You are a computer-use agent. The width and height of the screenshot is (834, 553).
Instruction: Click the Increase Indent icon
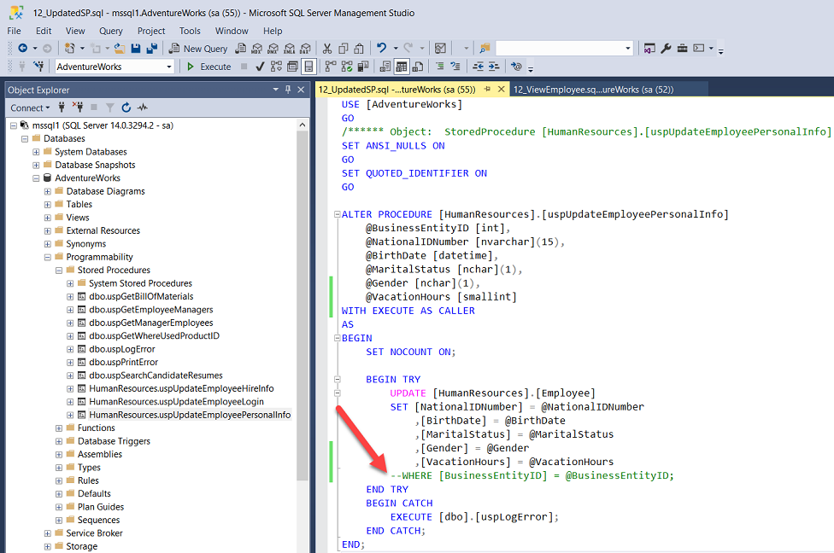pyautogui.click(x=494, y=67)
